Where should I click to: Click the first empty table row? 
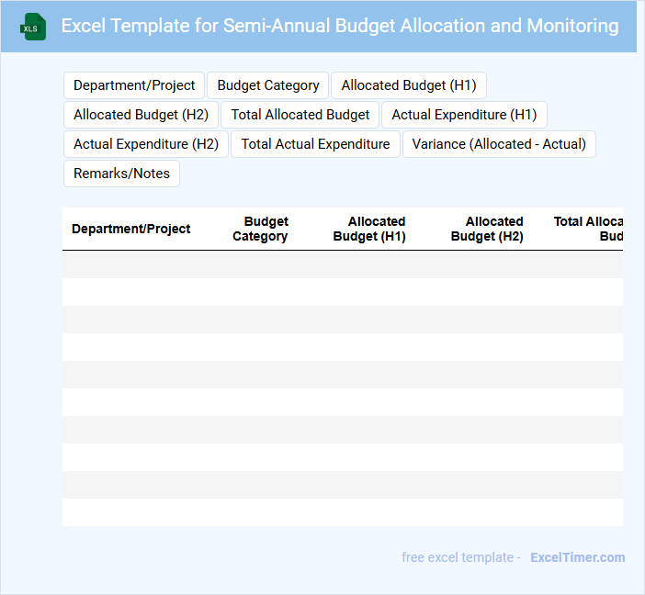click(x=342, y=264)
